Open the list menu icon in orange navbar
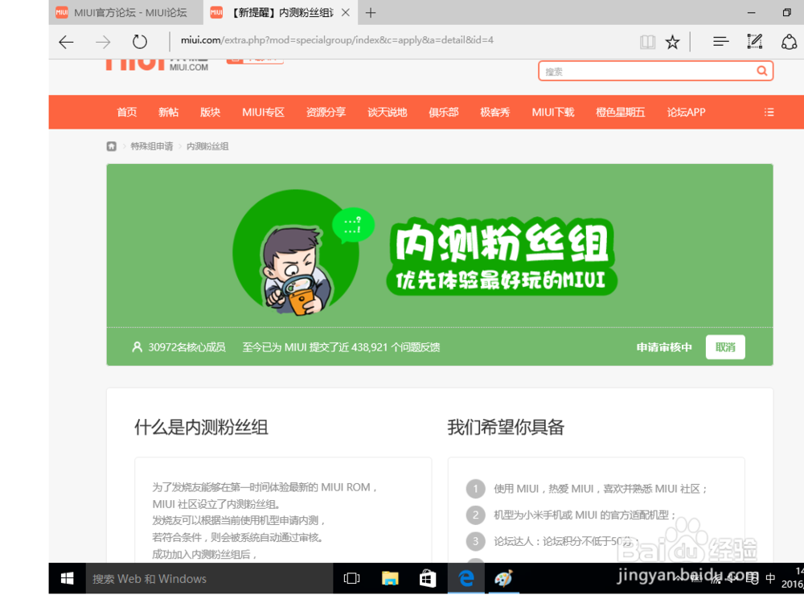The width and height of the screenshot is (804, 603). click(x=769, y=112)
